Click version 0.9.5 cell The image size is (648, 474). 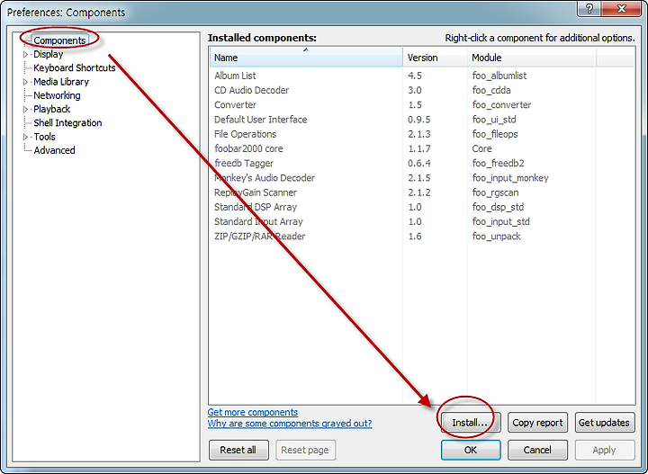(x=419, y=120)
